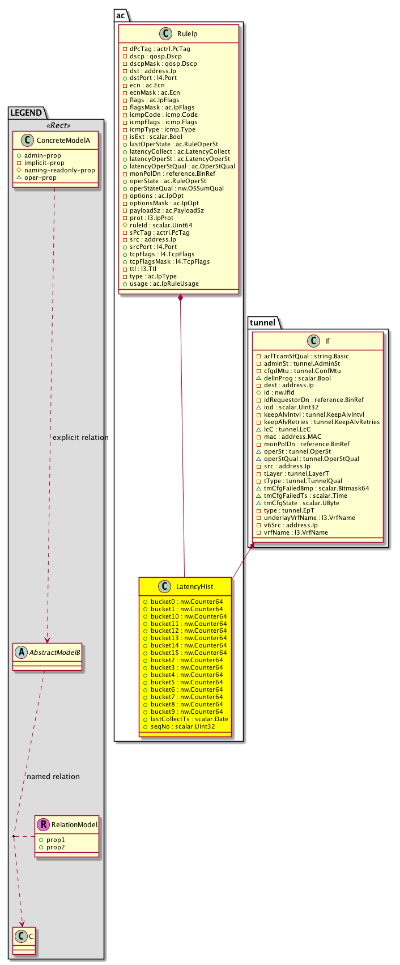Click the yellow diamond icon beside ruleId
Viewport: 400px width, 965px height.
(x=125, y=225)
